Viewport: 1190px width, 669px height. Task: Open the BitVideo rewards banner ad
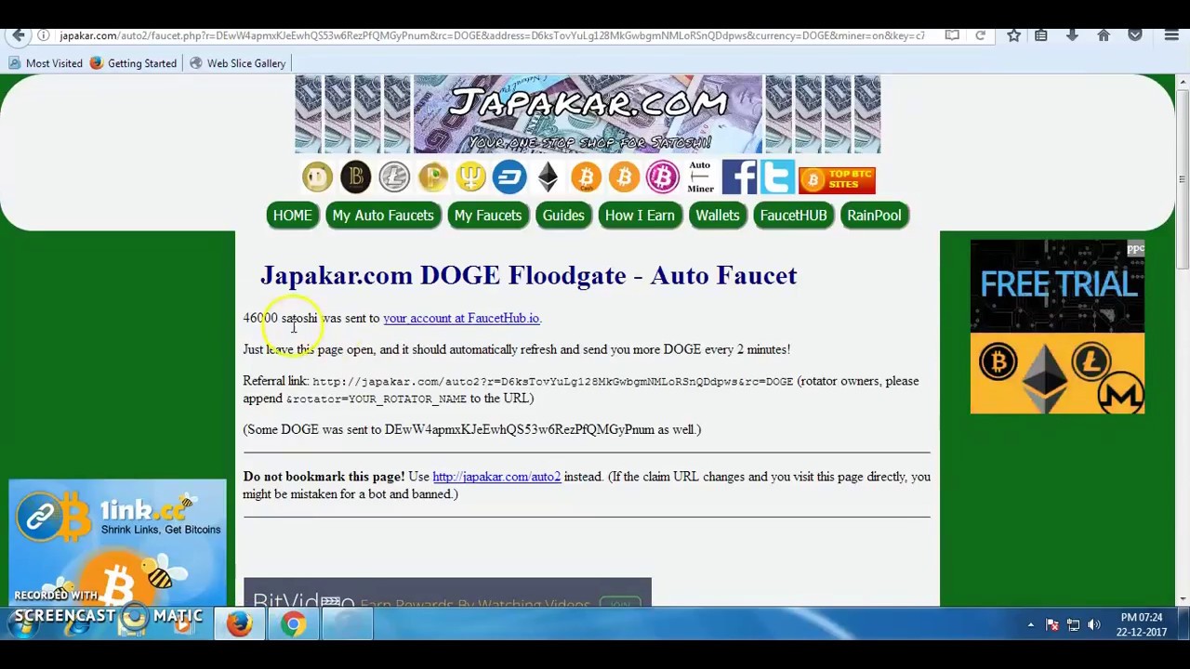447,593
